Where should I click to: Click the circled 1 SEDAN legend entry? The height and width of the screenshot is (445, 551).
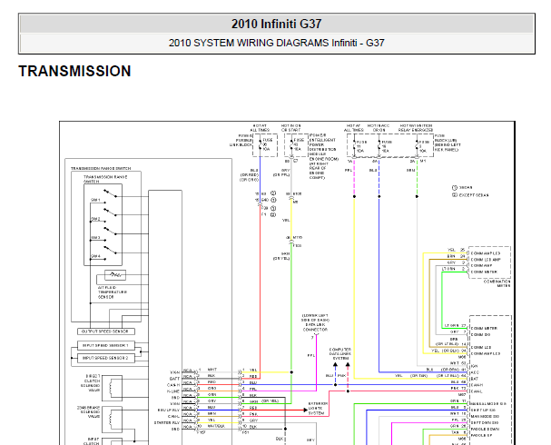click(462, 188)
